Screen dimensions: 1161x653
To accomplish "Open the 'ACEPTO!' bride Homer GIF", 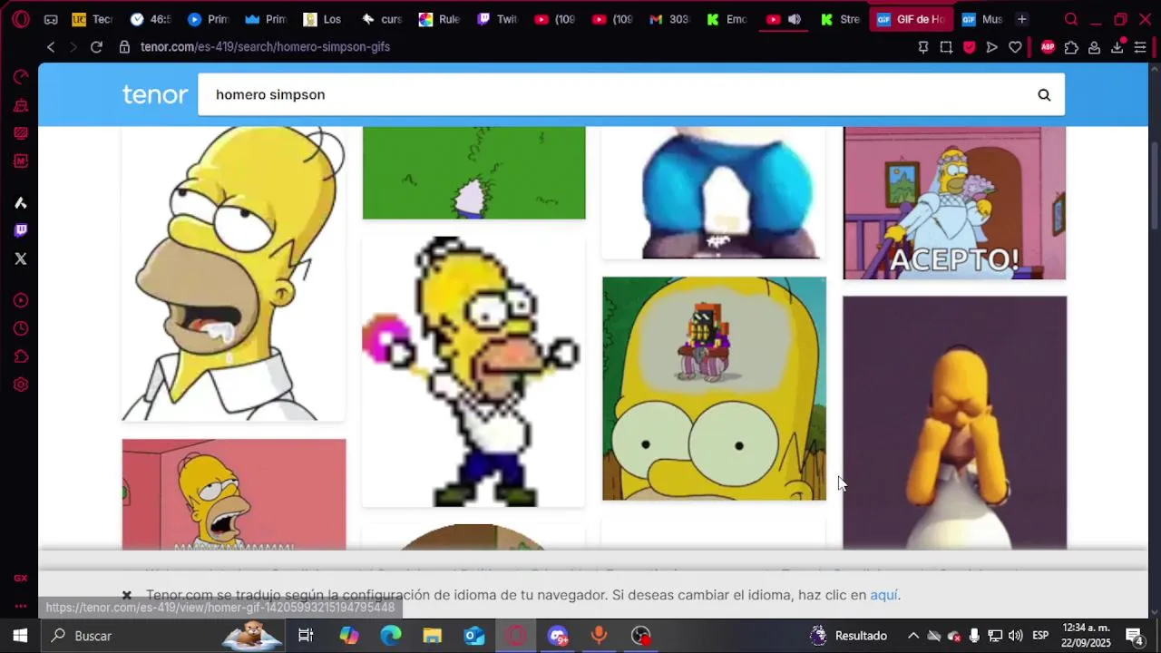I will (x=954, y=203).
